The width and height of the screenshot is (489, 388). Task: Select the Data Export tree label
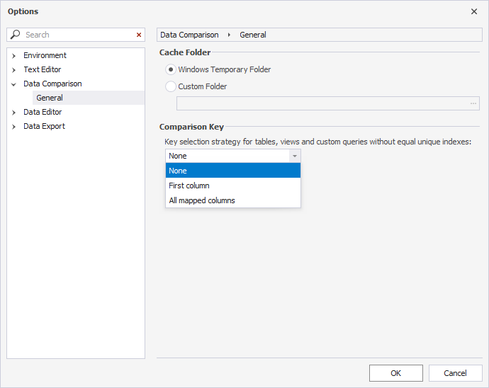pos(44,126)
